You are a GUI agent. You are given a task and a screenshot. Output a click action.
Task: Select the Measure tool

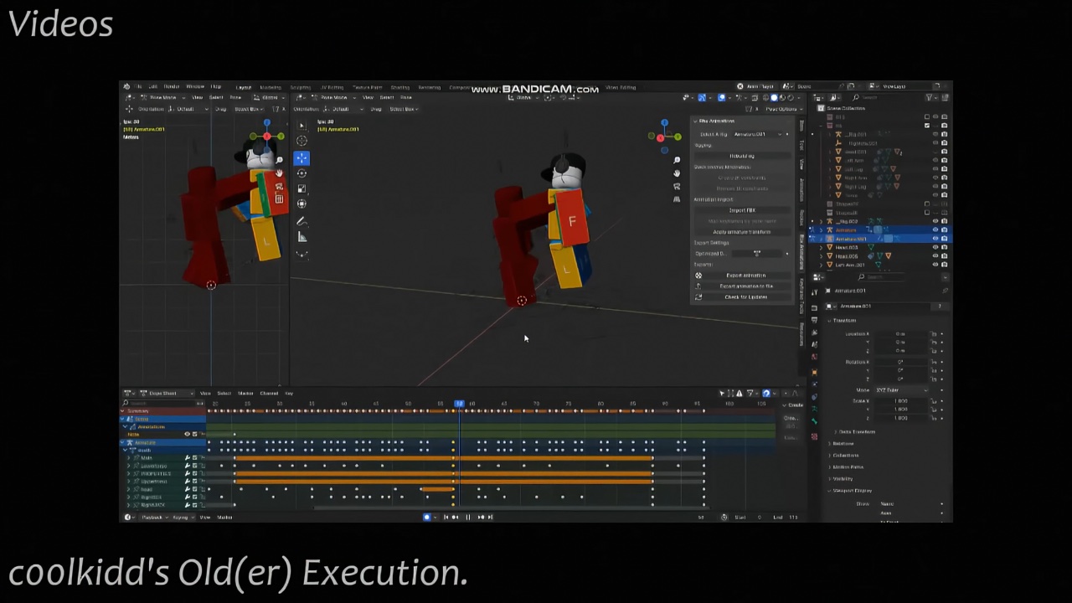point(301,237)
